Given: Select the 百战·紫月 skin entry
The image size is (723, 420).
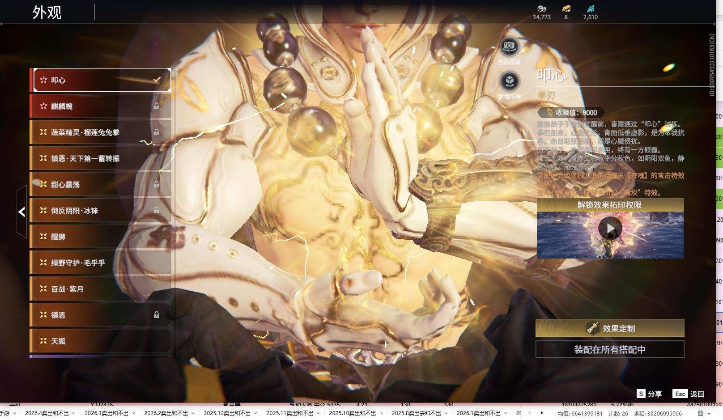Looking at the screenshot, I should pos(102,288).
